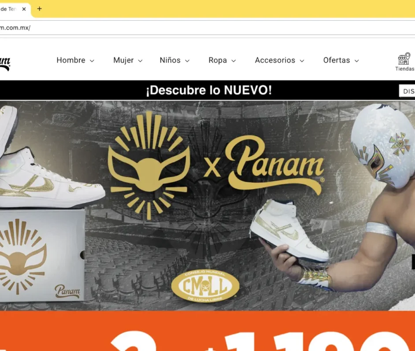Click the orange promotional banner below

pyautogui.click(x=207, y=331)
